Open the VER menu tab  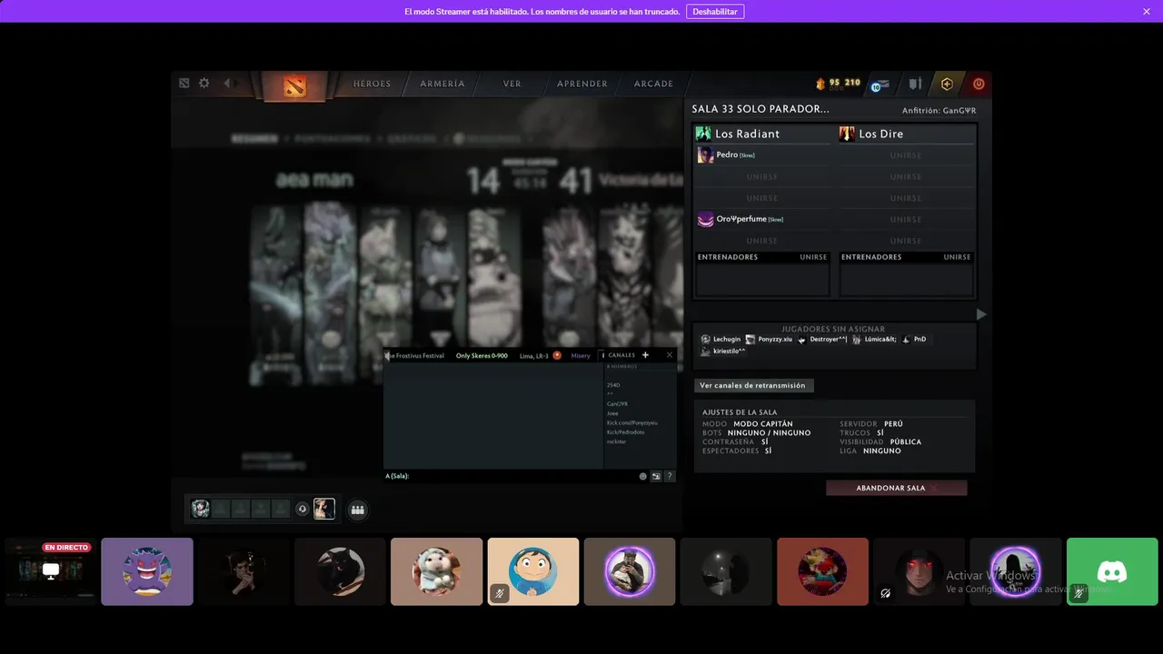(512, 84)
